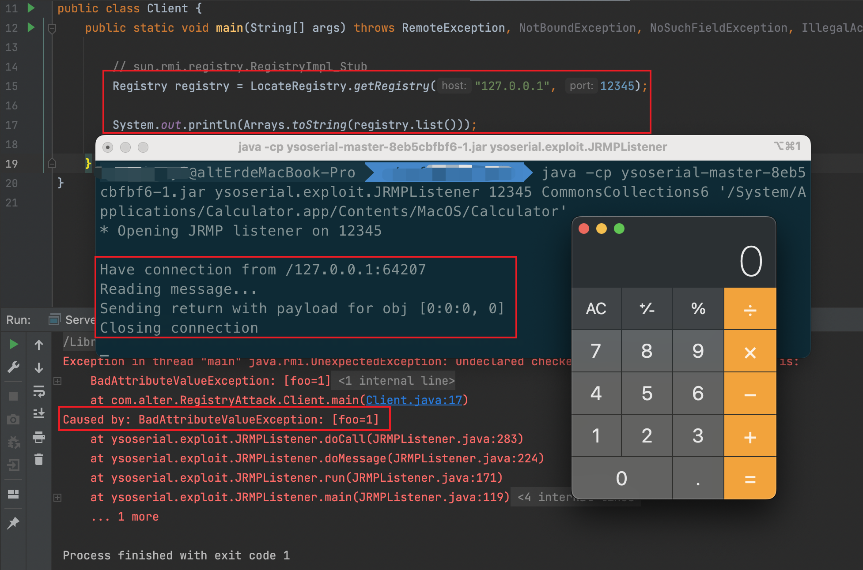The height and width of the screenshot is (570, 863).
Task: Click the getRegistry method call on line 15
Action: point(391,86)
